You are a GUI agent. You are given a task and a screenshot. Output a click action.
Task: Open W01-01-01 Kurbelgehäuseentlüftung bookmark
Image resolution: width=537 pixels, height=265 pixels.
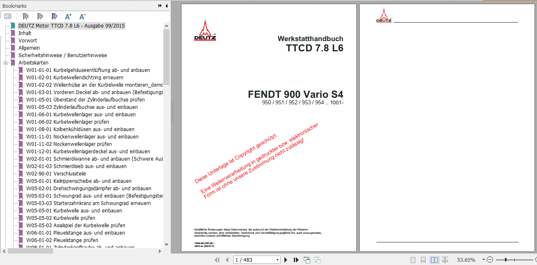coord(88,70)
